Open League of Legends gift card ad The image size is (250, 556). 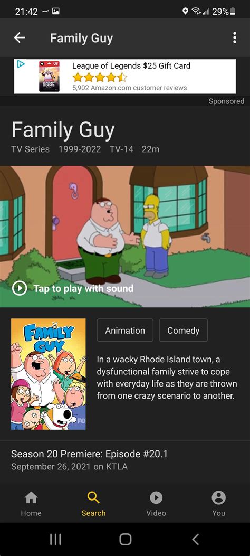pyautogui.click(x=125, y=76)
